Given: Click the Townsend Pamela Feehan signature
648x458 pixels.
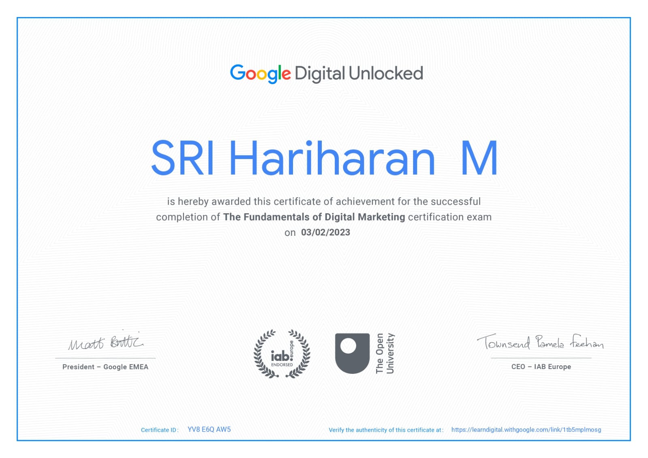Looking at the screenshot, I should pos(541,342).
